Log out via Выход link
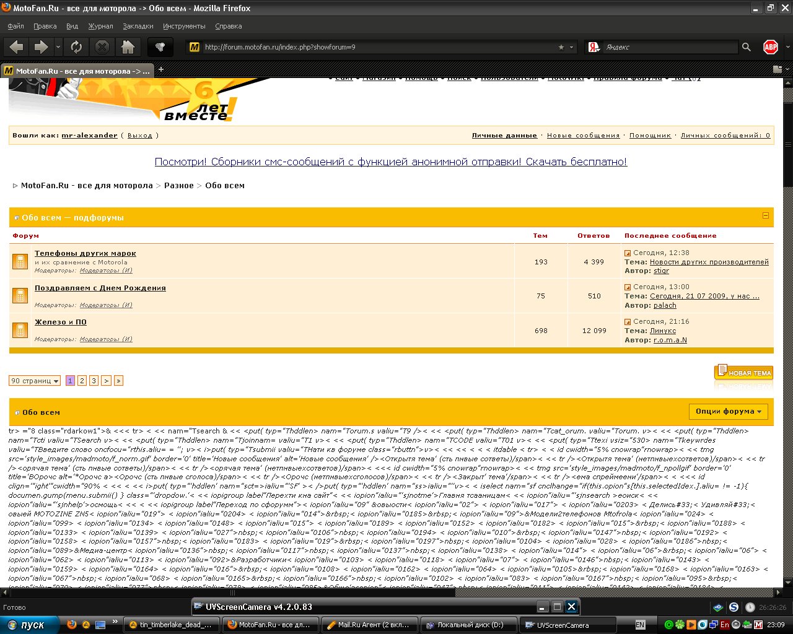The width and height of the screenshot is (793, 634). click(x=140, y=135)
